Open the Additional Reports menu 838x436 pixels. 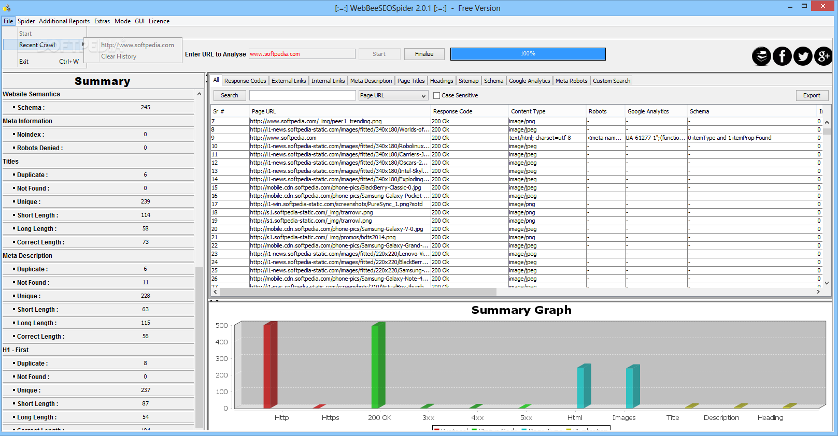pyautogui.click(x=64, y=21)
